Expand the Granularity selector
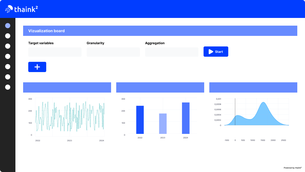 click(113, 52)
